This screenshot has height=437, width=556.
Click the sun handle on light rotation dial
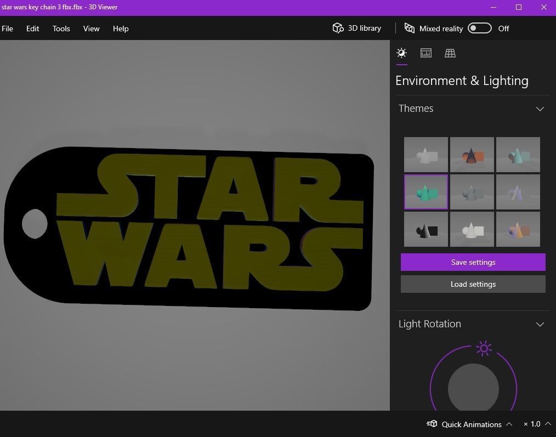[x=484, y=348]
